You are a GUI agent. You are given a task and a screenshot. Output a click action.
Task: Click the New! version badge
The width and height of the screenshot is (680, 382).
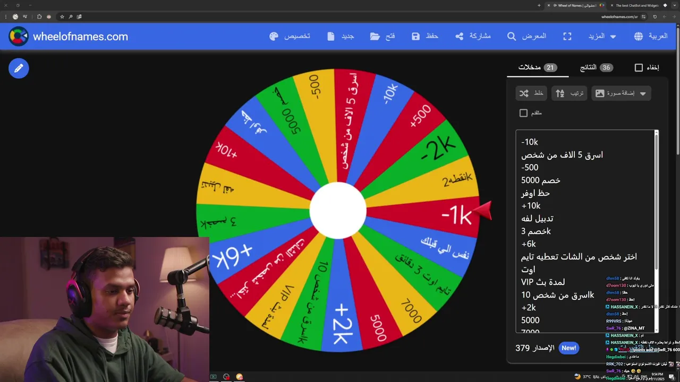pyautogui.click(x=568, y=348)
